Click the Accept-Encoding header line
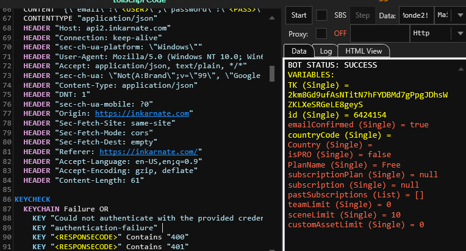The width and height of the screenshot is (466, 251). [110, 171]
